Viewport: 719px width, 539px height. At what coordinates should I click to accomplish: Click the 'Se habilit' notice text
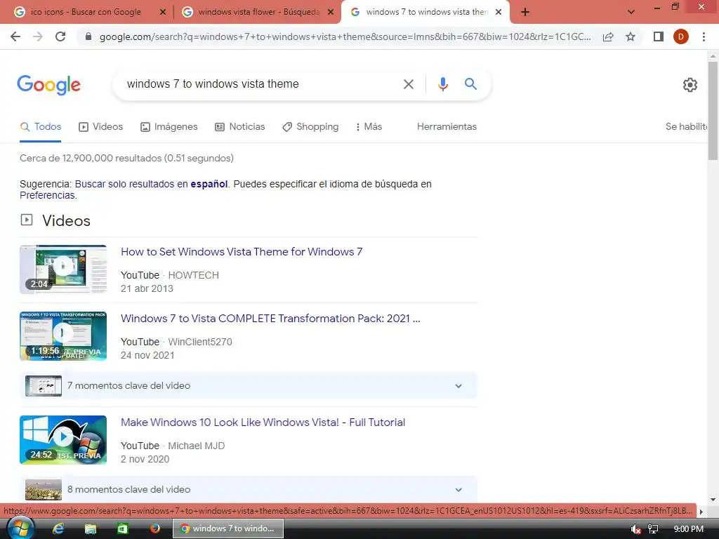click(686, 126)
